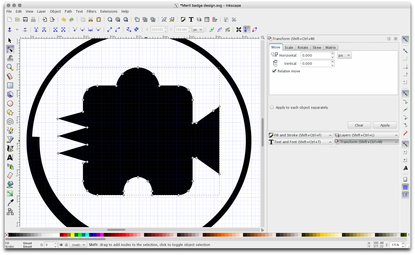Choose the Color dropper tool
Viewport: 415px width, 255px height.
pos(10,202)
